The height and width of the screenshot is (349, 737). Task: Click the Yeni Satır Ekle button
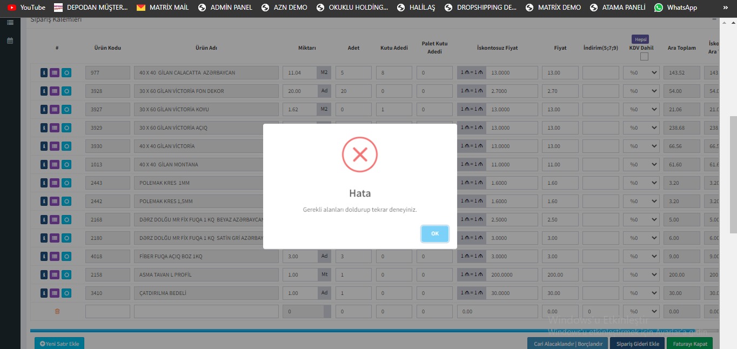pos(59,344)
